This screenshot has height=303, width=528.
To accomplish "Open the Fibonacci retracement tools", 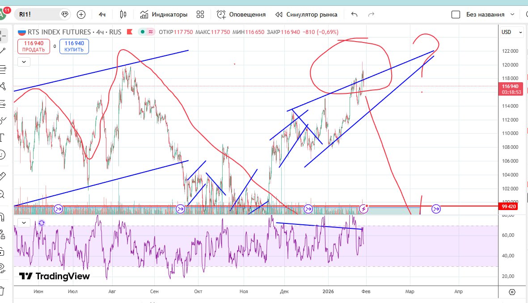I will coord(3,70).
